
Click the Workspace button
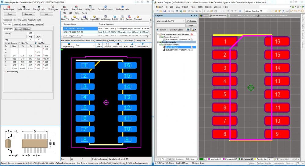click(191, 21)
